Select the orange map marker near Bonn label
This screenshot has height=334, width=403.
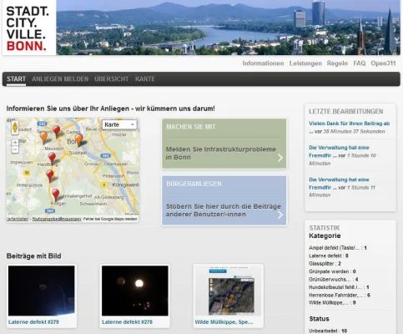[x=79, y=139]
